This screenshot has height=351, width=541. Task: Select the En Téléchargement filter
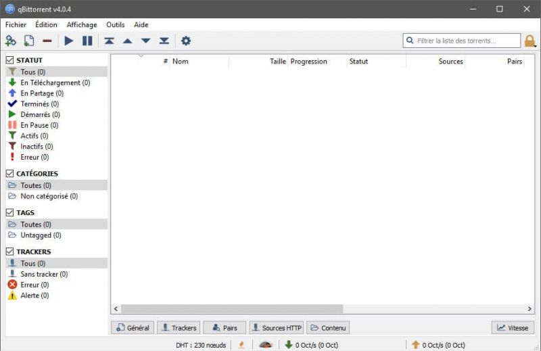click(x=56, y=83)
